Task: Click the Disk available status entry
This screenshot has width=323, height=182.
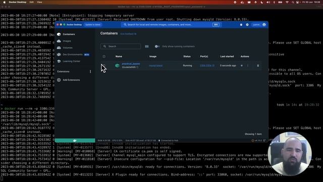Action: pyautogui.click(x=141, y=141)
